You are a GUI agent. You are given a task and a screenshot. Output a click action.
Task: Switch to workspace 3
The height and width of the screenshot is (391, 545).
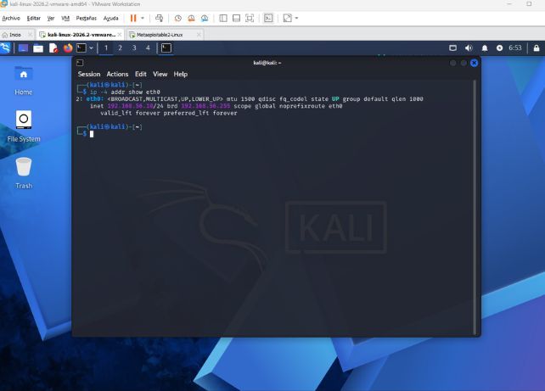[x=134, y=47]
